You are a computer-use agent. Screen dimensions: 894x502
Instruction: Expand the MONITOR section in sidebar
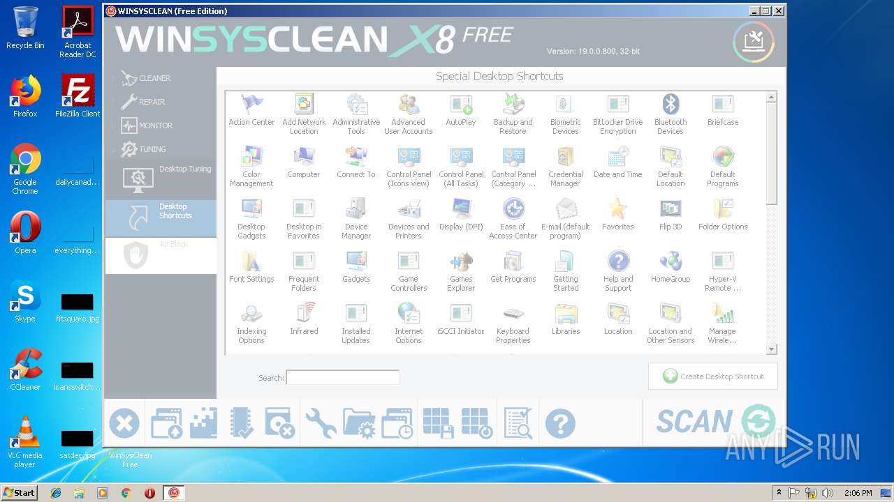click(146, 125)
